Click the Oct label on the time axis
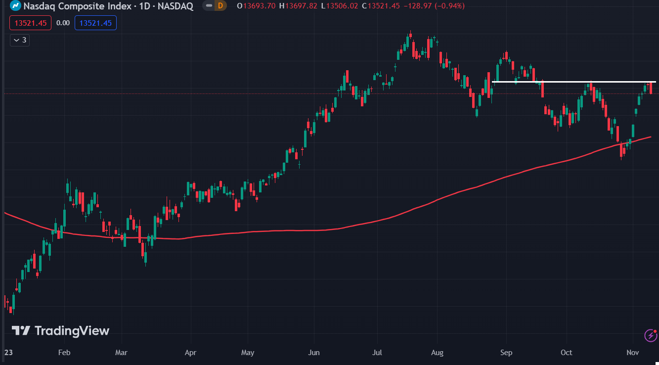The image size is (659, 365). [567, 353]
